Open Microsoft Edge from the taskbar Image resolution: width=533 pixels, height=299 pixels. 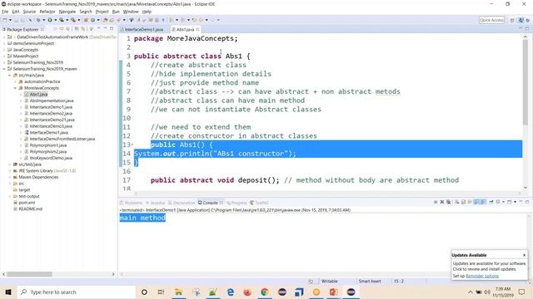tap(230, 292)
